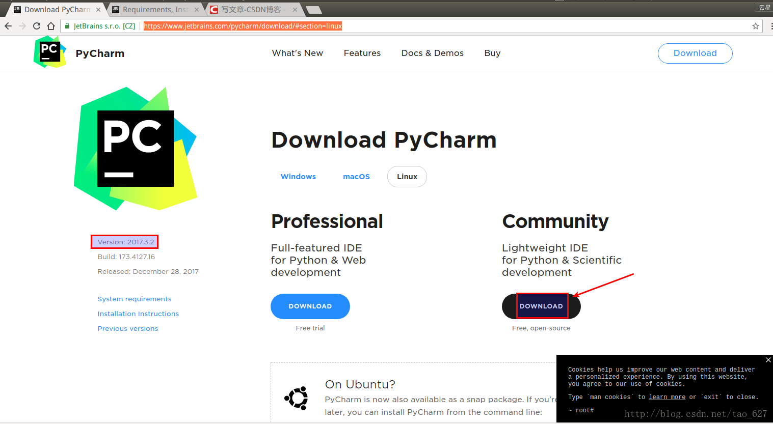Click the Download PyCharm heading
Screen dimensions: 773x424
point(384,140)
